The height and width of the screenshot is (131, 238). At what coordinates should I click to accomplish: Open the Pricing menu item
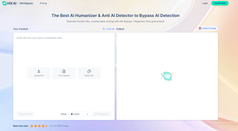click(x=43, y=3)
